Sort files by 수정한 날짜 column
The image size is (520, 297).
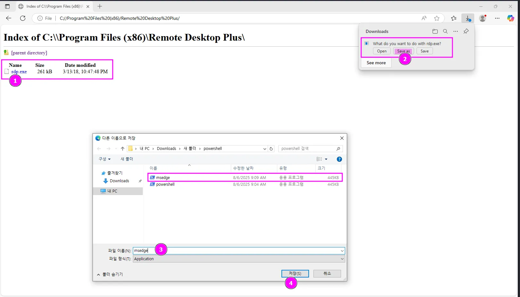tap(254, 168)
